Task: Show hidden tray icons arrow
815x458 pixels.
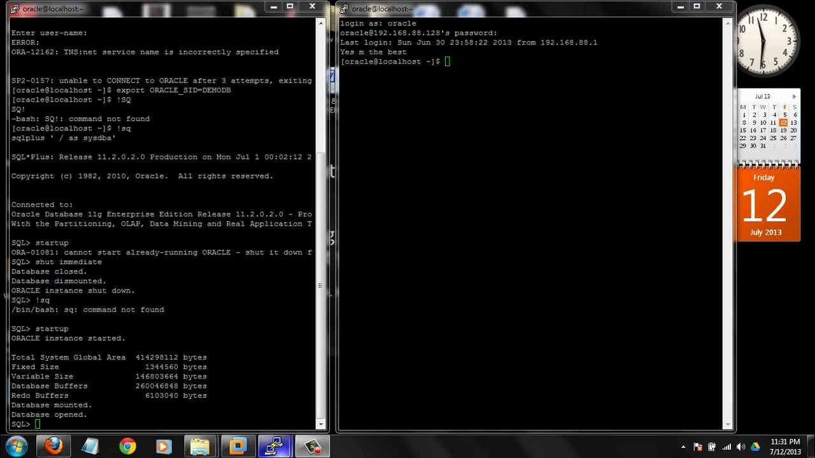Action: (683, 447)
